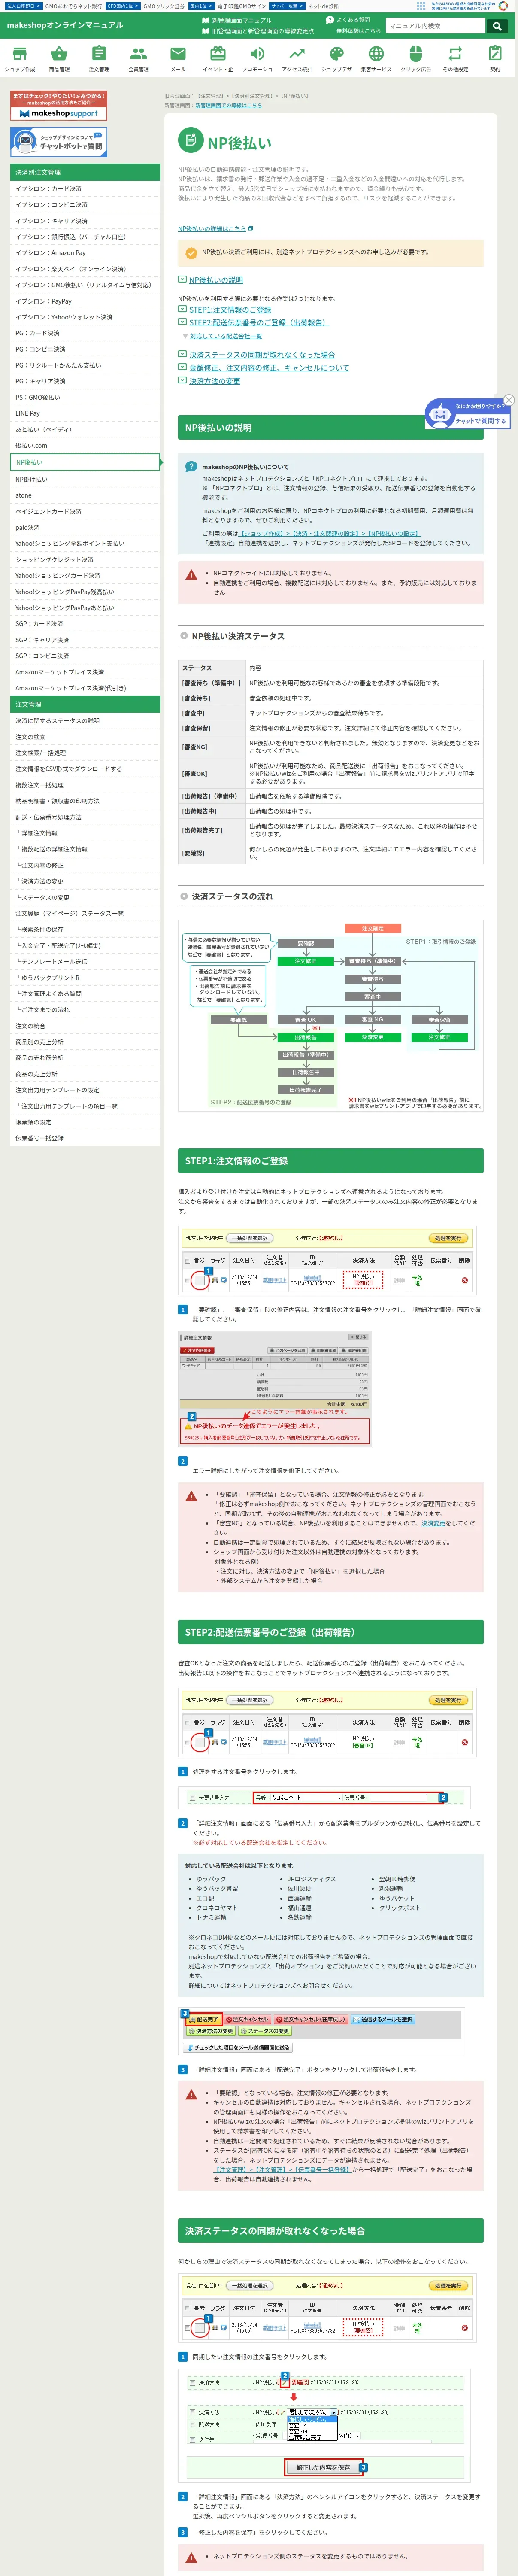Open the makeshopオンラインマニュアル logo link

65,25
